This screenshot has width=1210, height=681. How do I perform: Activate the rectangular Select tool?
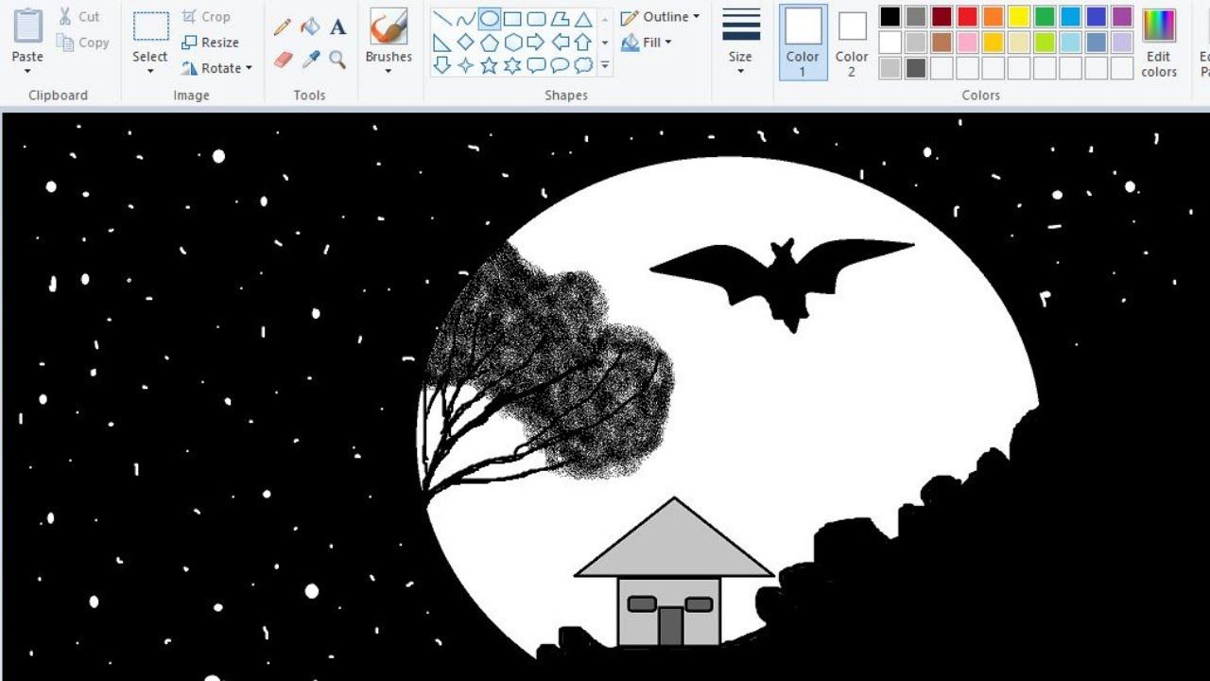tap(150, 26)
